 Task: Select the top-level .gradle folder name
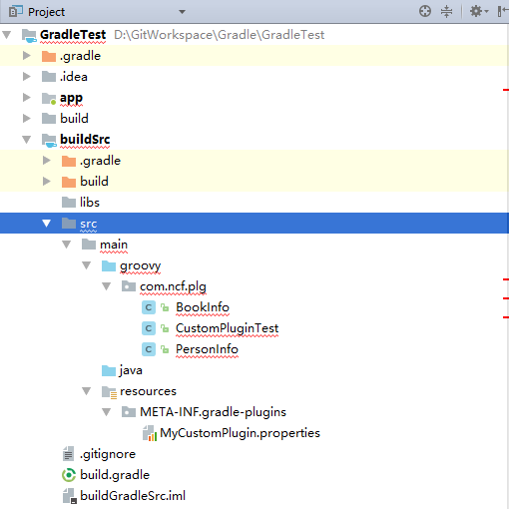pos(80,56)
